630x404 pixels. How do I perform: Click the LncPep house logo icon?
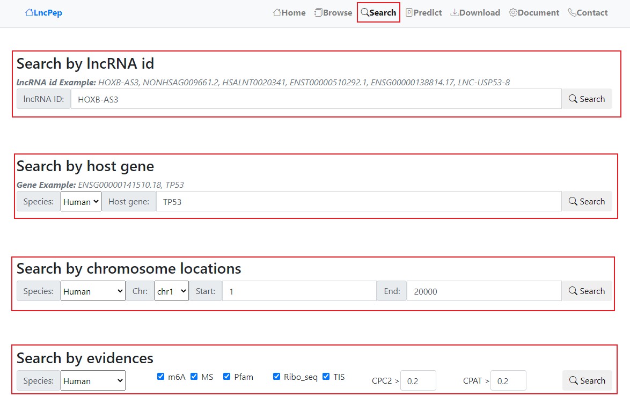29,13
